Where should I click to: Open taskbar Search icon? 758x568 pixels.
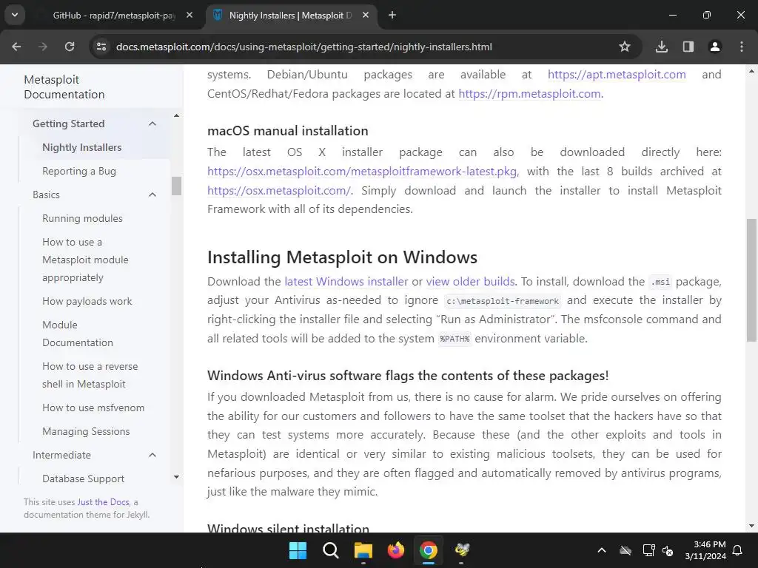[x=331, y=550]
